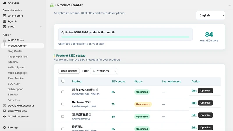Image resolution: width=233 pixels, height=131 pixels.
Task: Check the Nocturne 香水 row checkbox
Action: point(63,104)
